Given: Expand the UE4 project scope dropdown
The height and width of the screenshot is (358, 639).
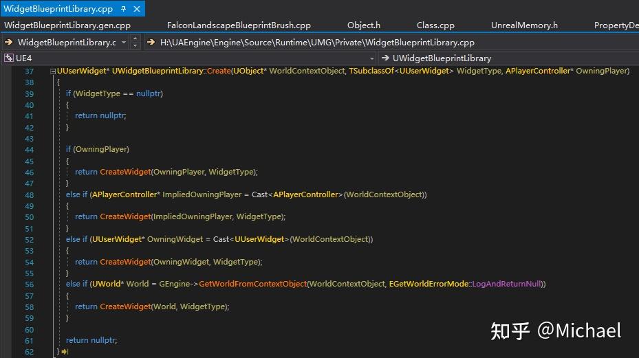Looking at the screenshot, I should tap(371, 58).
